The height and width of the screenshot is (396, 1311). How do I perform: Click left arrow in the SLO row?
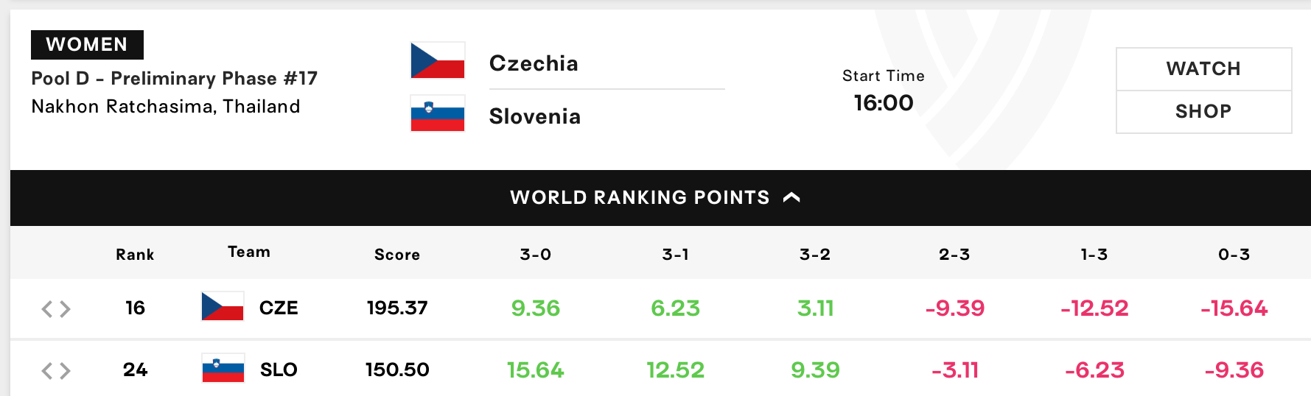pos(47,370)
